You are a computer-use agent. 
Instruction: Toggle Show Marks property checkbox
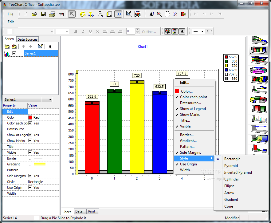click(x=30, y=140)
